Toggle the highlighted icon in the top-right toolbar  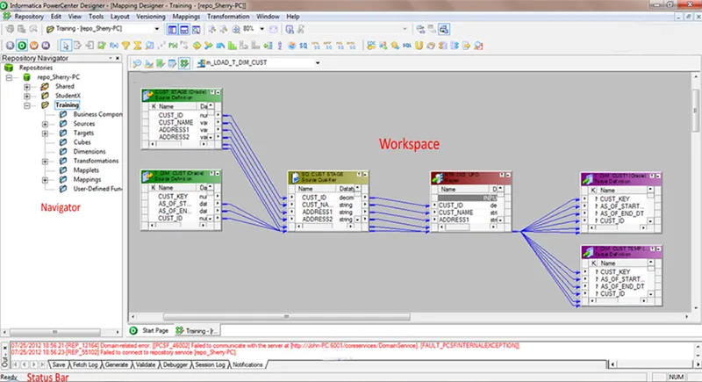444,29
